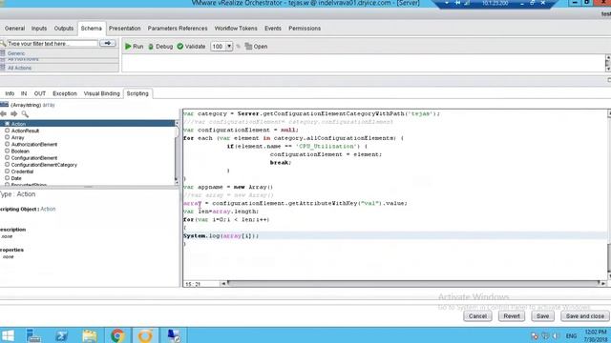Open File Explorer from taskbar
Viewport: 611px width, 343px height.
pyautogui.click(x=90, y=335)
